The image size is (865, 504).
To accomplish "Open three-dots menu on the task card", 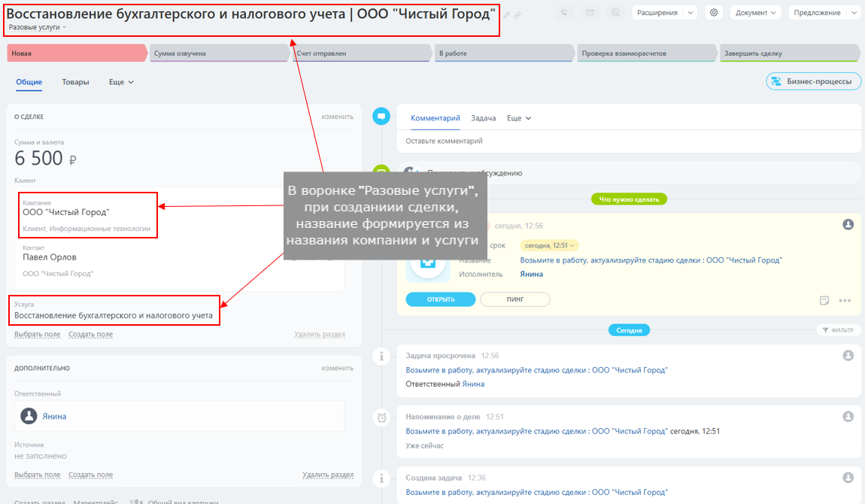I will [845, 301].
